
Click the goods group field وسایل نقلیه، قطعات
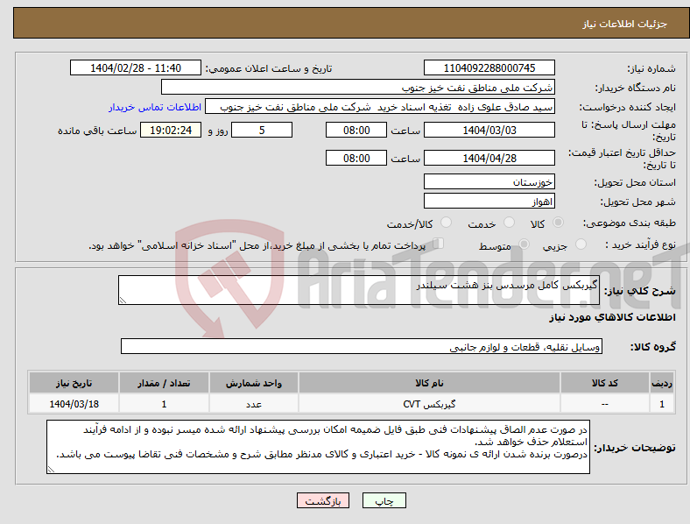click(x=362, y=346)
